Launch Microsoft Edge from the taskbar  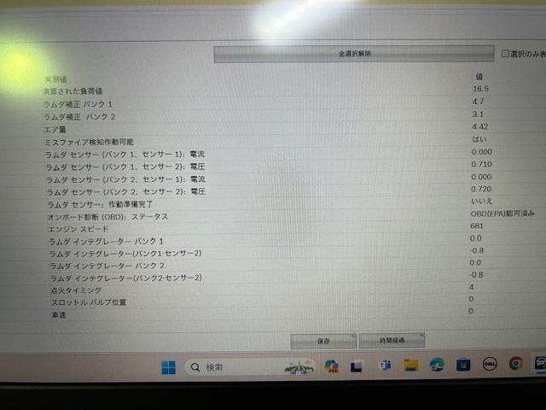click(437, 365)
